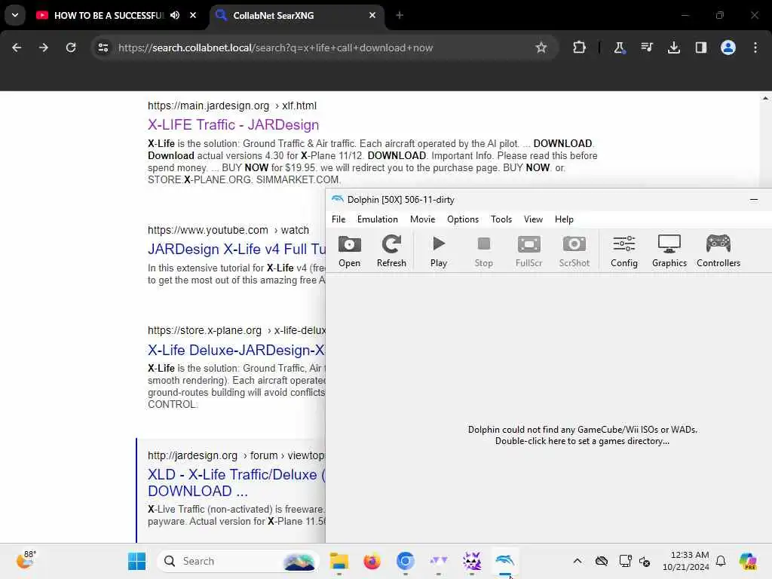
Task: Mute the YouTube tab audio icon
Action: tap(175, 15)
